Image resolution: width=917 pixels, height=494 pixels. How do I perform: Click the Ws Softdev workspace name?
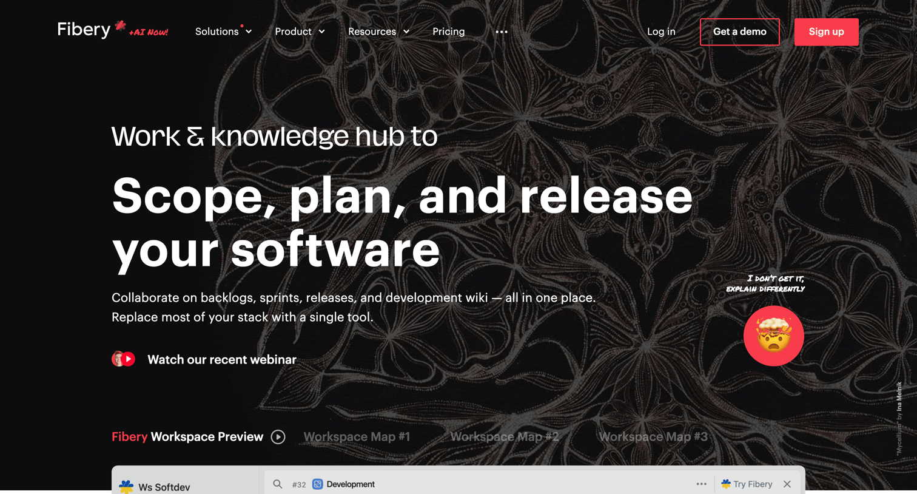(x=164, y=487)
